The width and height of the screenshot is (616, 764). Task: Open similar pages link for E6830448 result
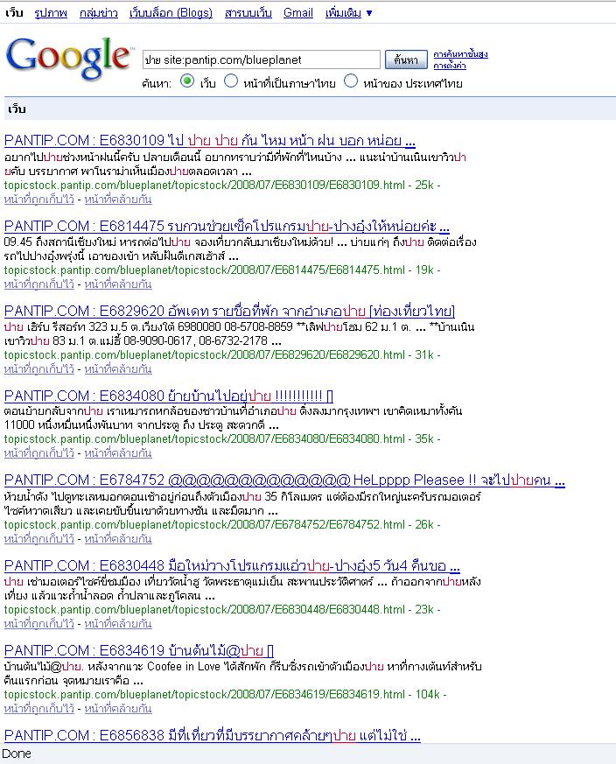coord(118,624)
